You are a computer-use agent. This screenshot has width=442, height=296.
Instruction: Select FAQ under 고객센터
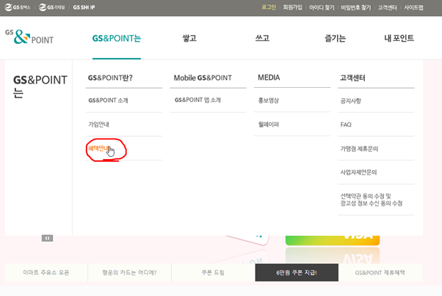[x=346, y=125]
